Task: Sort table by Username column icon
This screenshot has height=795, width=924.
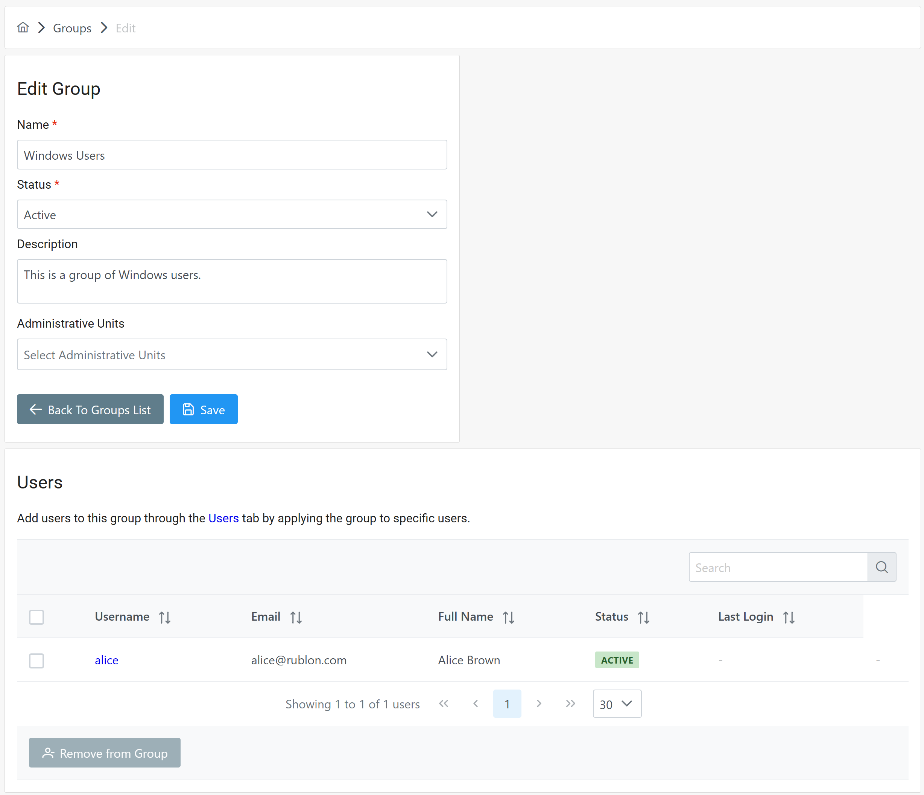Action: click(x=164, y=617)
